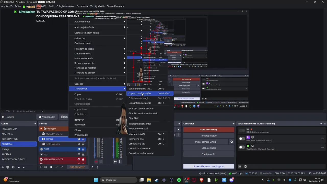
Task: Open Spotify from the taskbar
Action: point(179,180)
